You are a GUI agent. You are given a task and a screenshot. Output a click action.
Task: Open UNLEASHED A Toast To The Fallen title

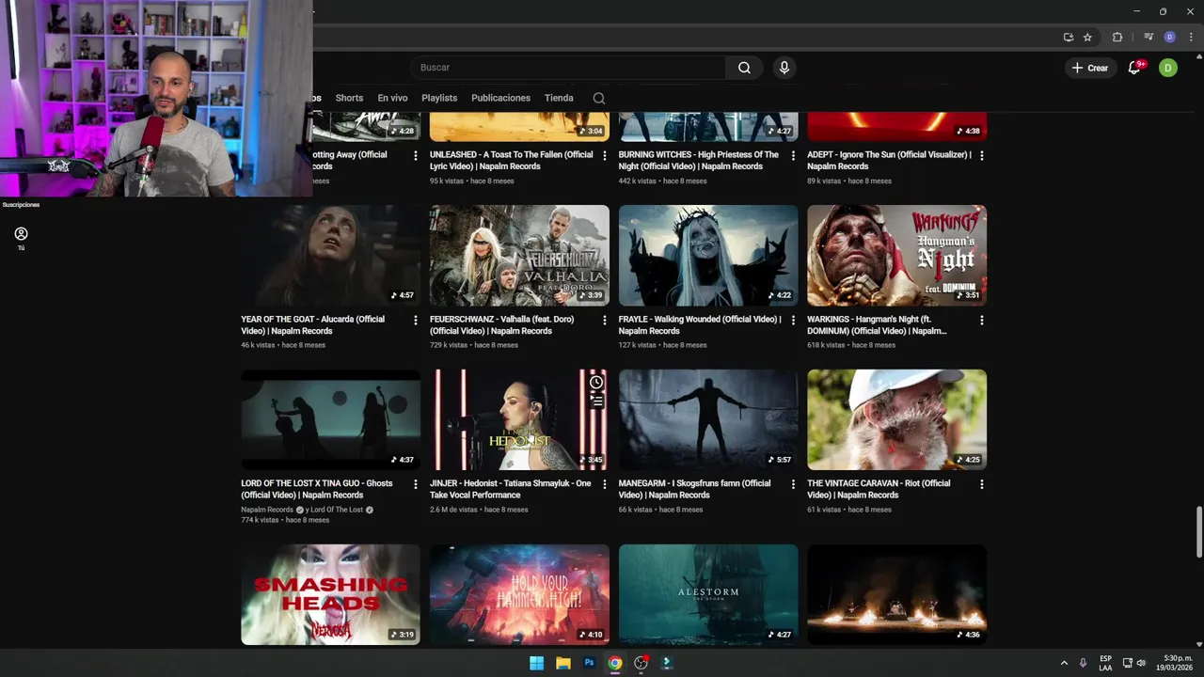coord(512,161)
